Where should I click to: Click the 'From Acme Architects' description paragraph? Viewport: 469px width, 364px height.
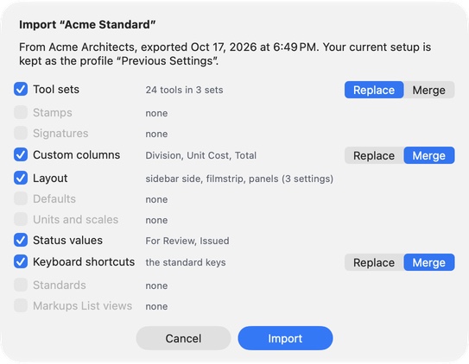[225, 54]
